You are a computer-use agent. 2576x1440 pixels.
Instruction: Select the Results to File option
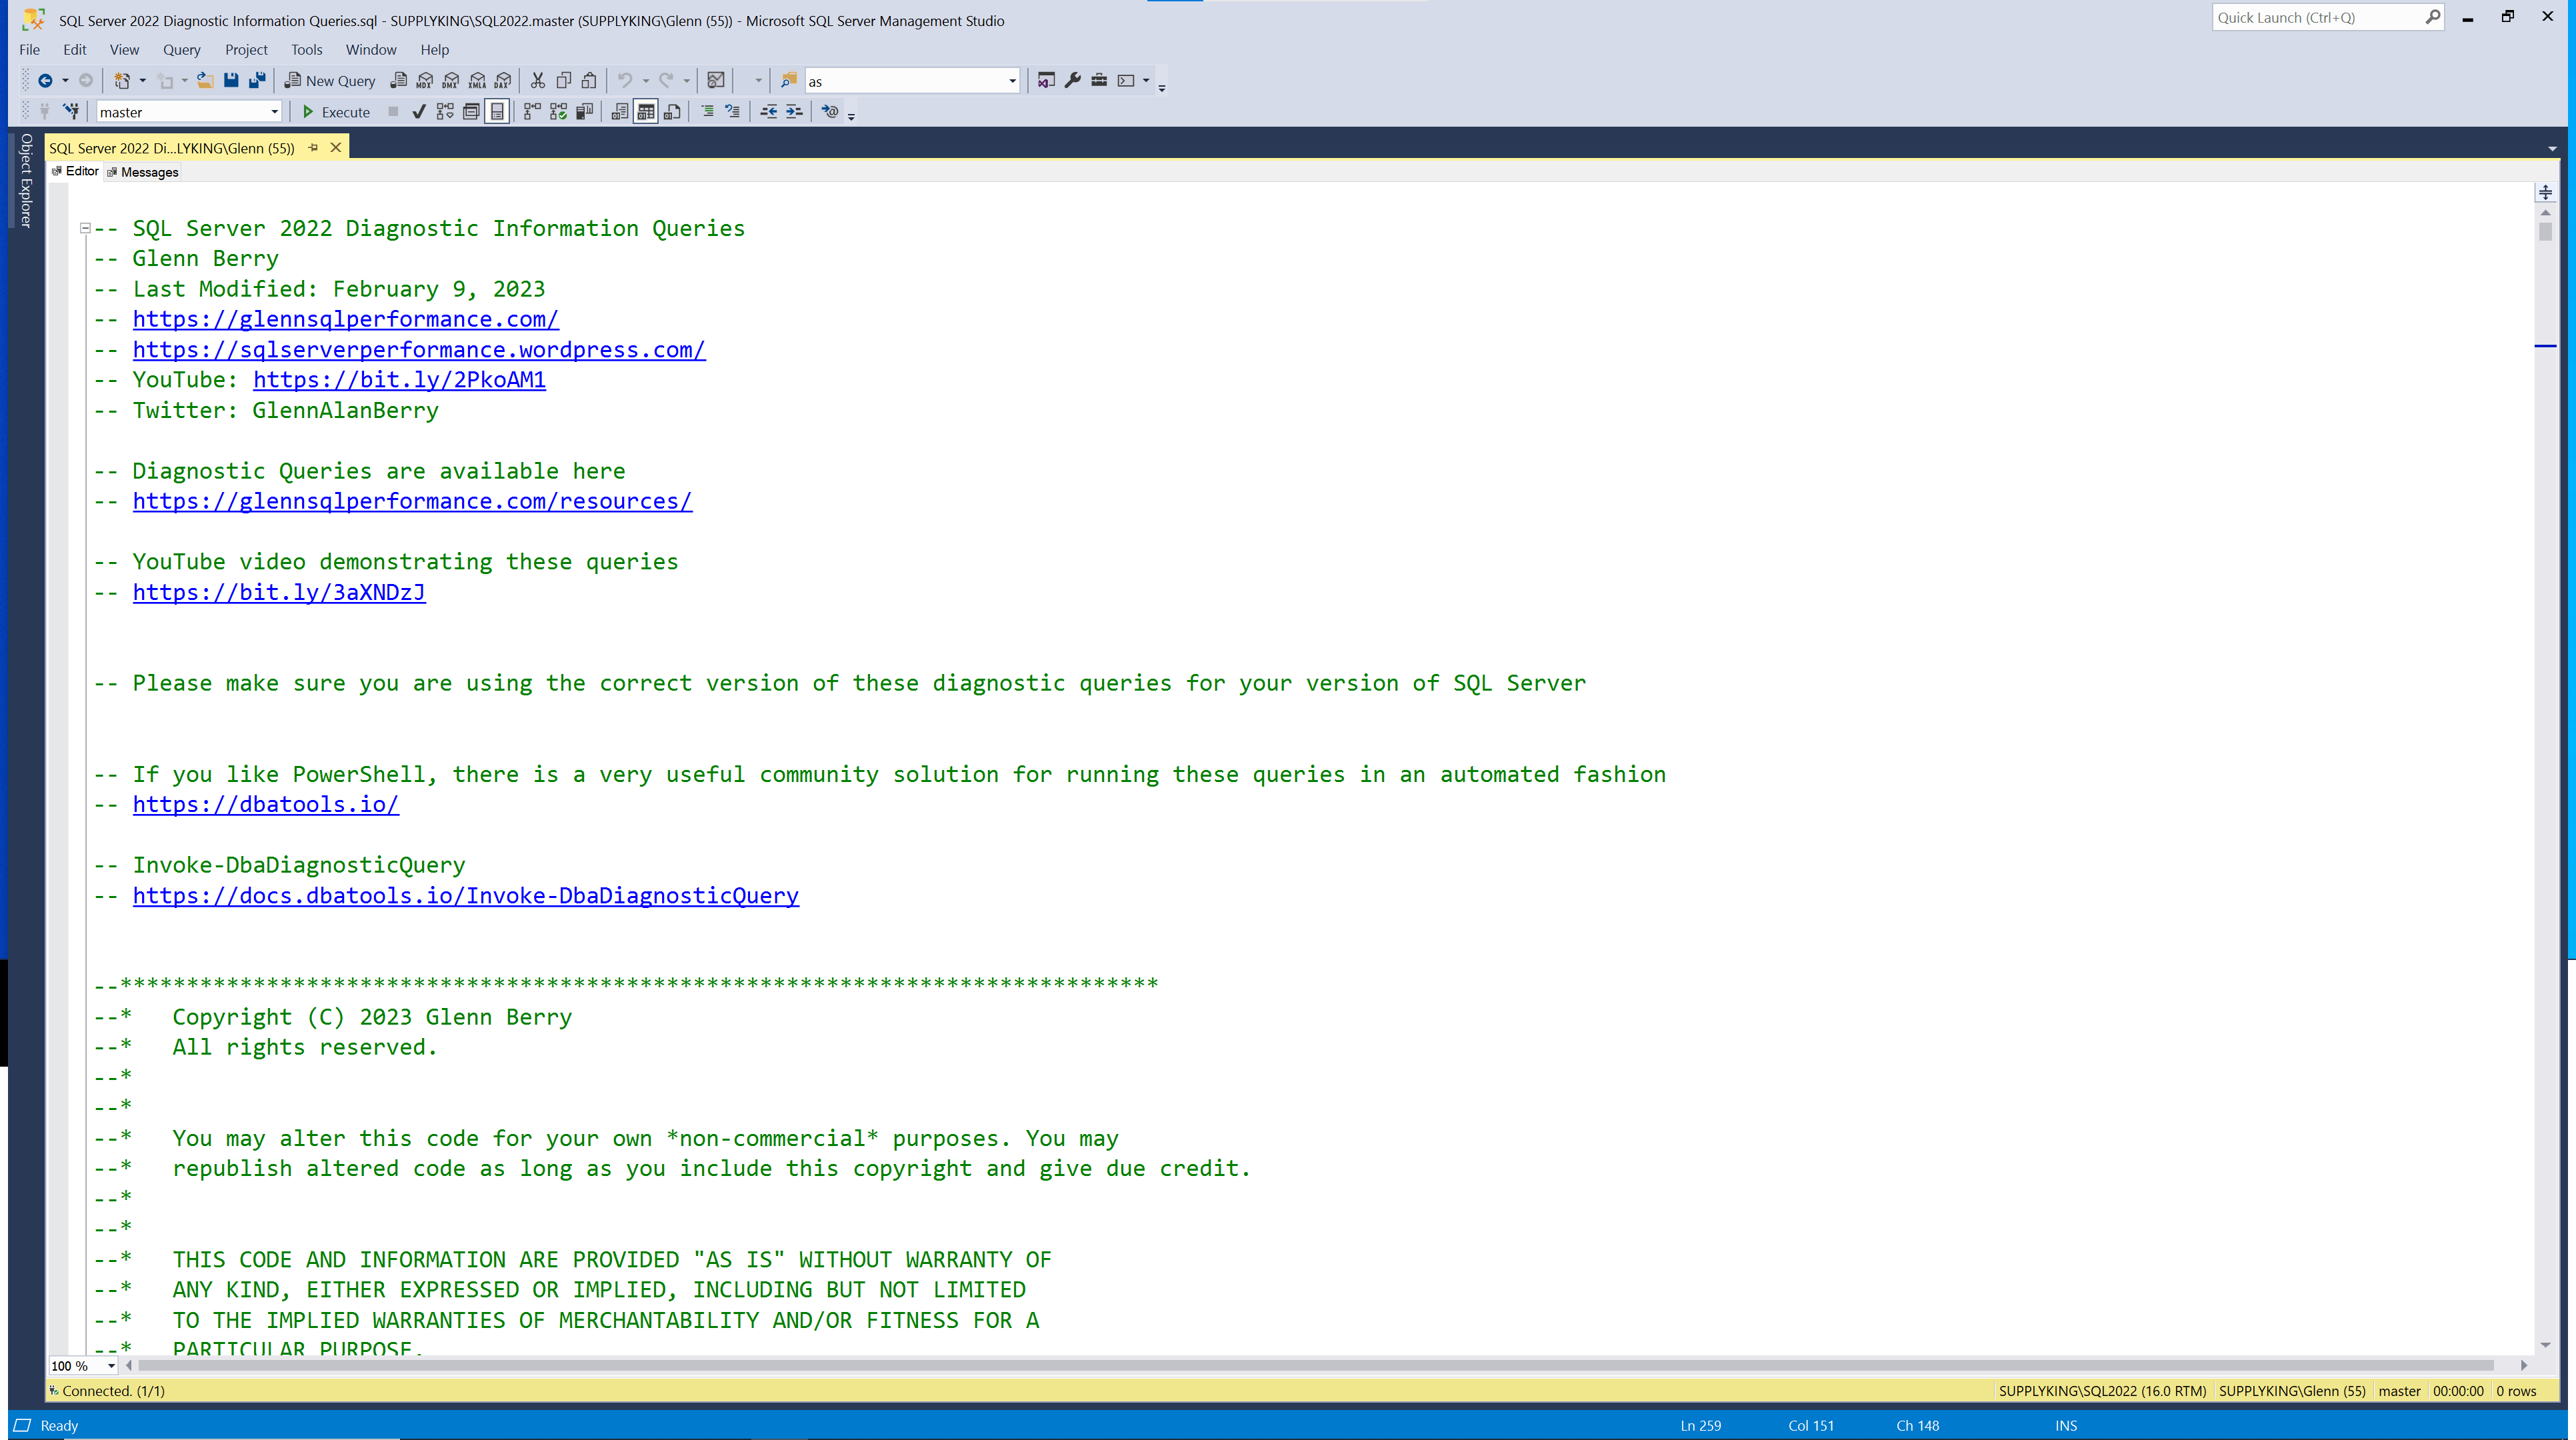coord(672,112)
